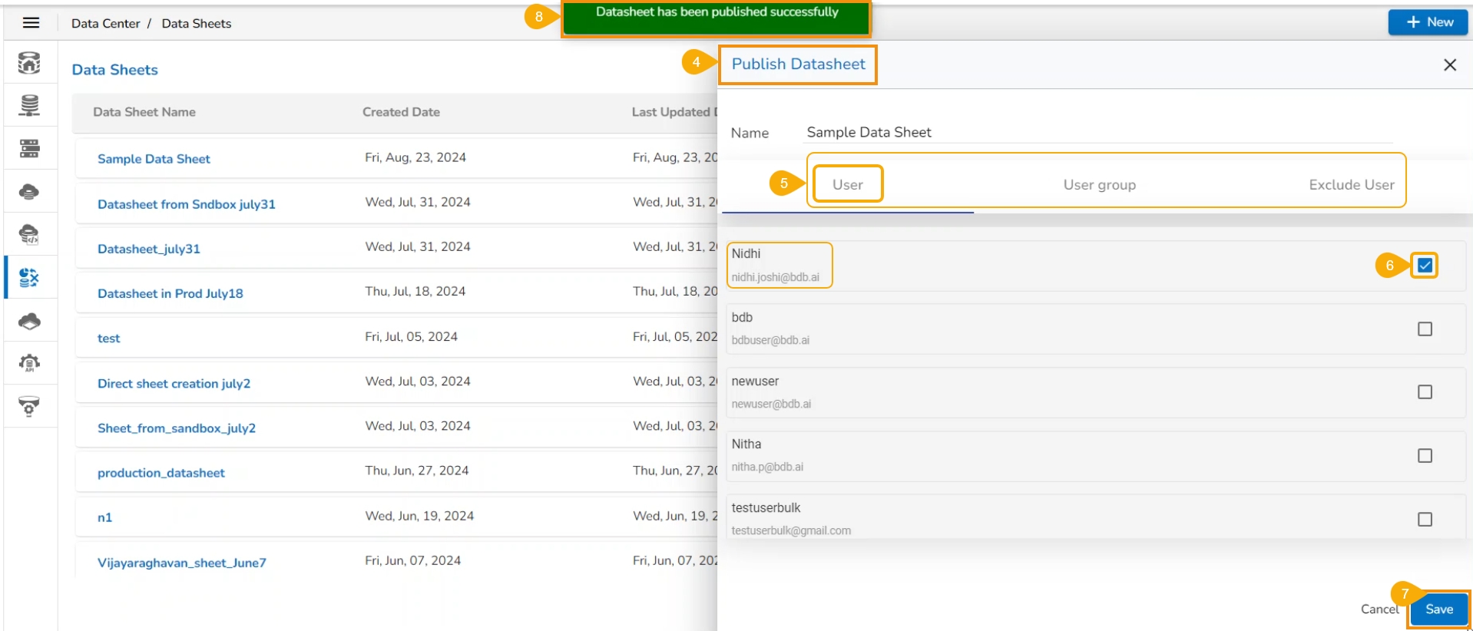Open the highlighted Data Sheets sidebar icon
1473x631 pixels.
coord(29,277)
